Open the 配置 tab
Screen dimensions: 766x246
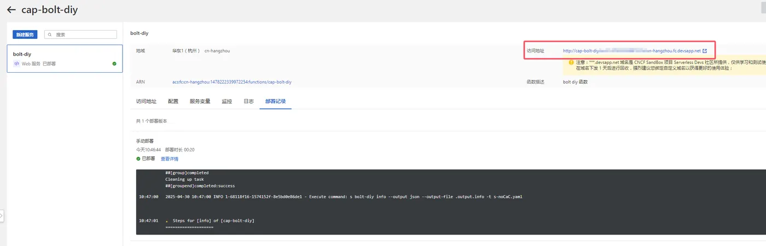[x=173, y=102]
